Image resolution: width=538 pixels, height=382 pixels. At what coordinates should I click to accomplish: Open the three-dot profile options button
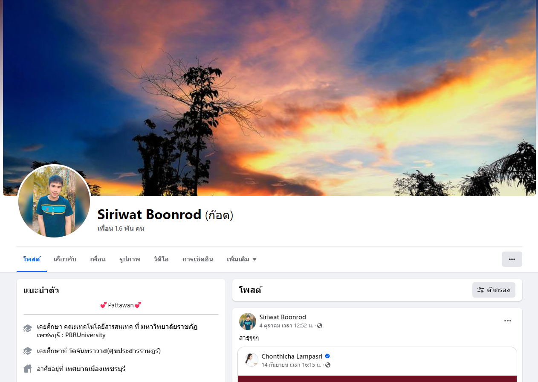point(512,259)
